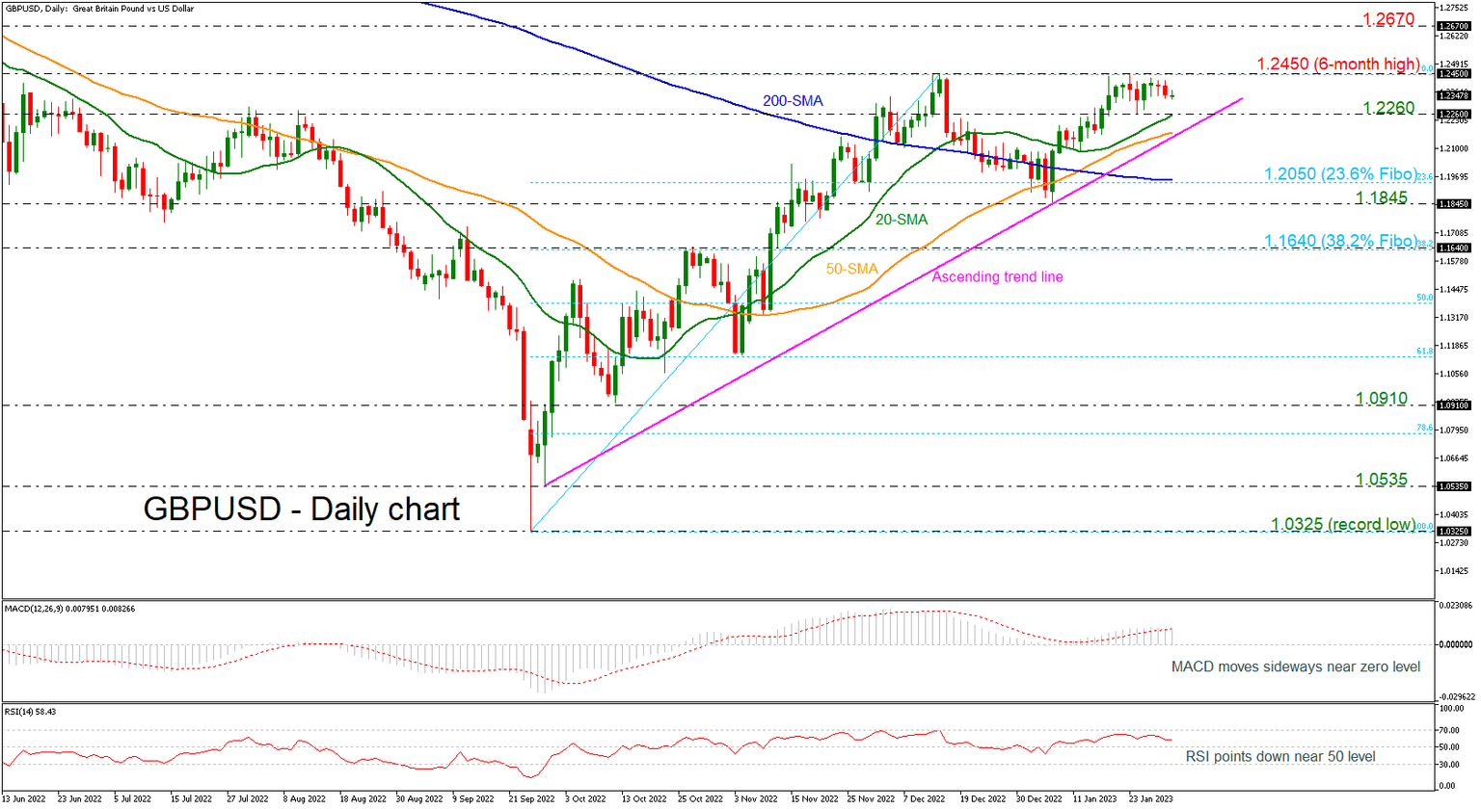Click the RSI points down note
This screenshot has width=1481, height=809.
click(1280, 756)
